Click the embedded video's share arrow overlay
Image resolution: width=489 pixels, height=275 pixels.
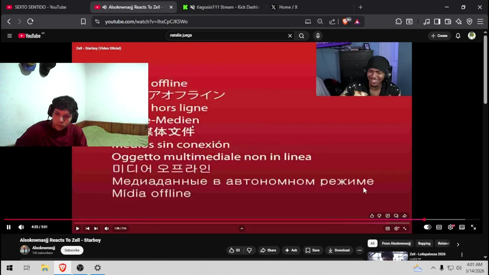click(x=405, y=216)
